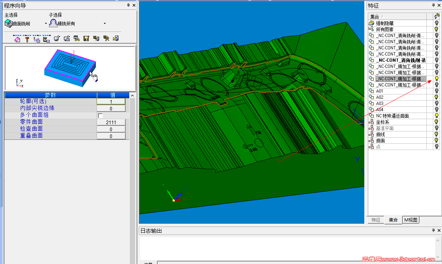Click the folder icon beside 强制隐藏

pyautogui.click(x=371, y=23)
